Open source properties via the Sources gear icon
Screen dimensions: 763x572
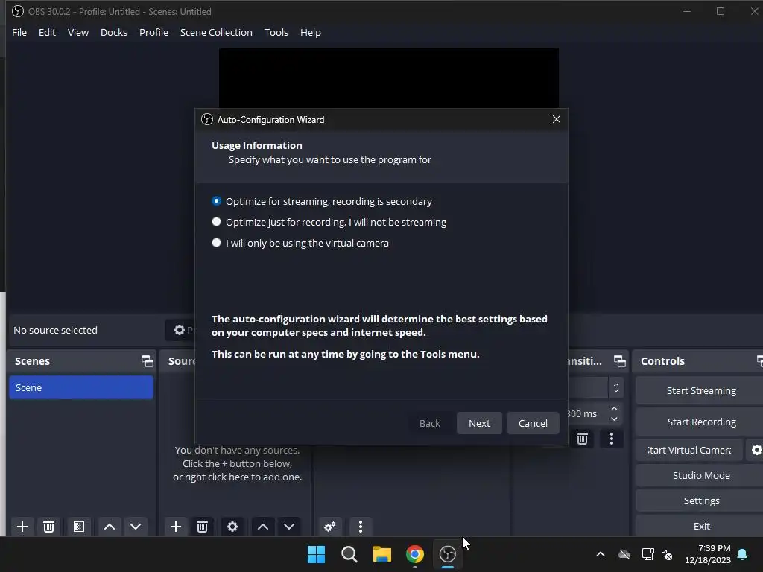[x=232, y=527]
